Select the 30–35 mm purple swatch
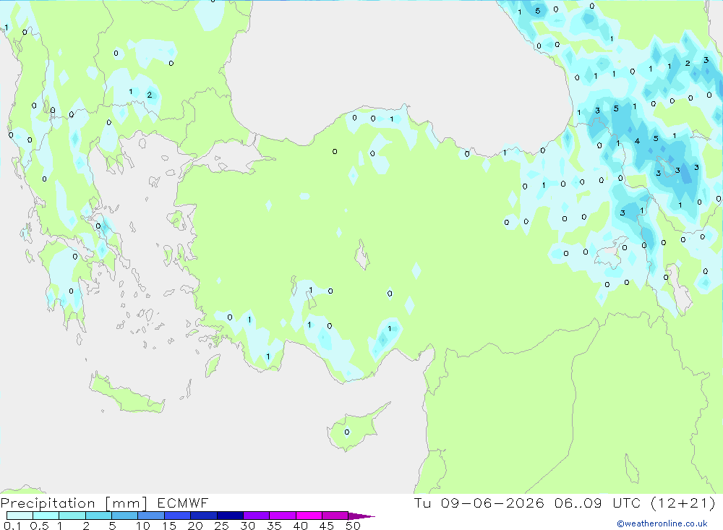The image size is (723, 530). (x=256, y=516)
